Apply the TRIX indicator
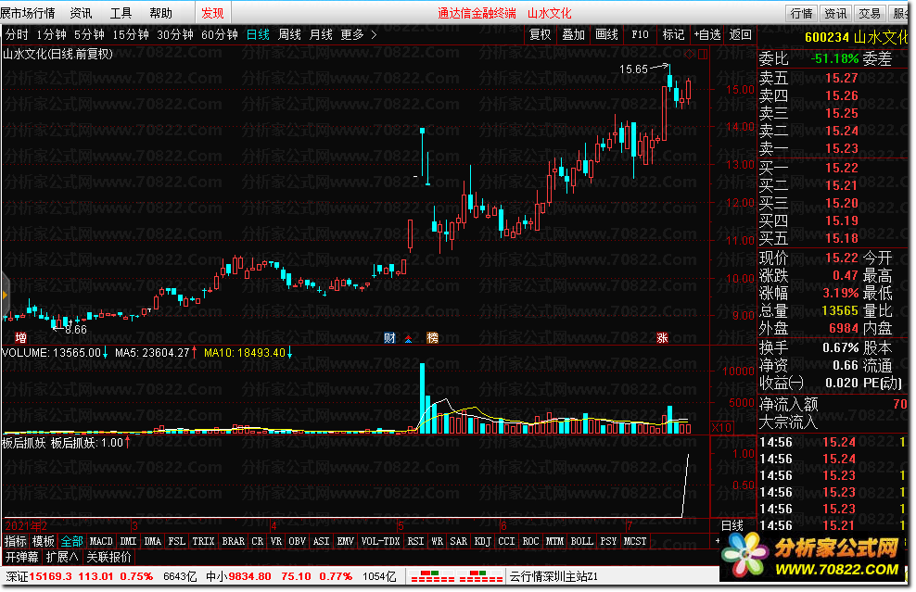This screenshot has height=592, width=916. coord(203,541)
